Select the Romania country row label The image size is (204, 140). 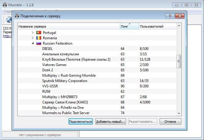coord(50,38)
